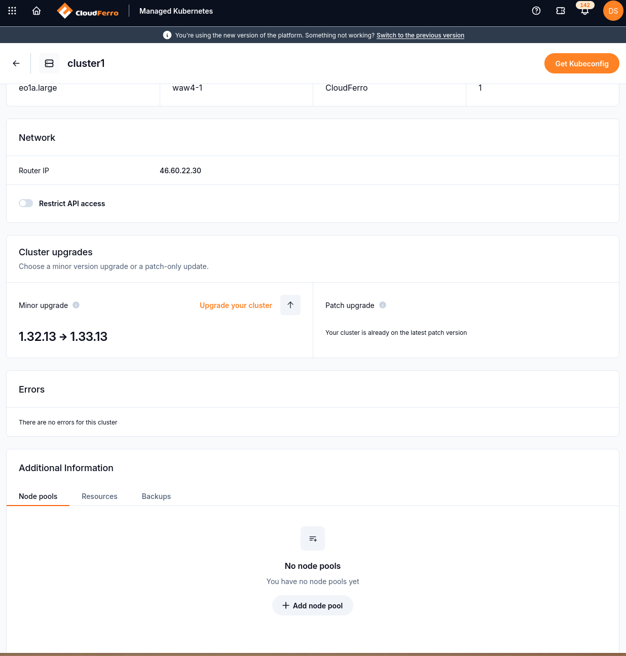This screenshot has height=656, width=626.
Task: Click the Errors section heading
Action: 31,390
